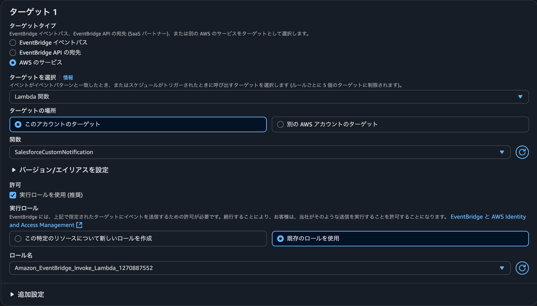Choose AWS のサービス target type
Viewport: 537px width, 306px height.
(x=13, y=63)
